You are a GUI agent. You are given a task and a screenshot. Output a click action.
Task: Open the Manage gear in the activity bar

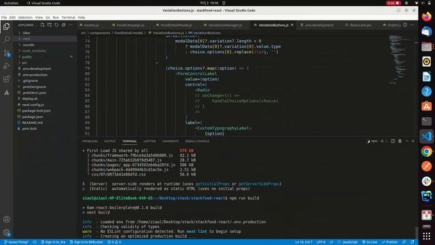(6, 233)
